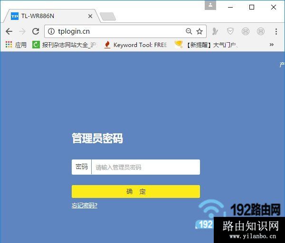Open the 【新提醒】大气门户 bookmark

click(x=206, y=45)
